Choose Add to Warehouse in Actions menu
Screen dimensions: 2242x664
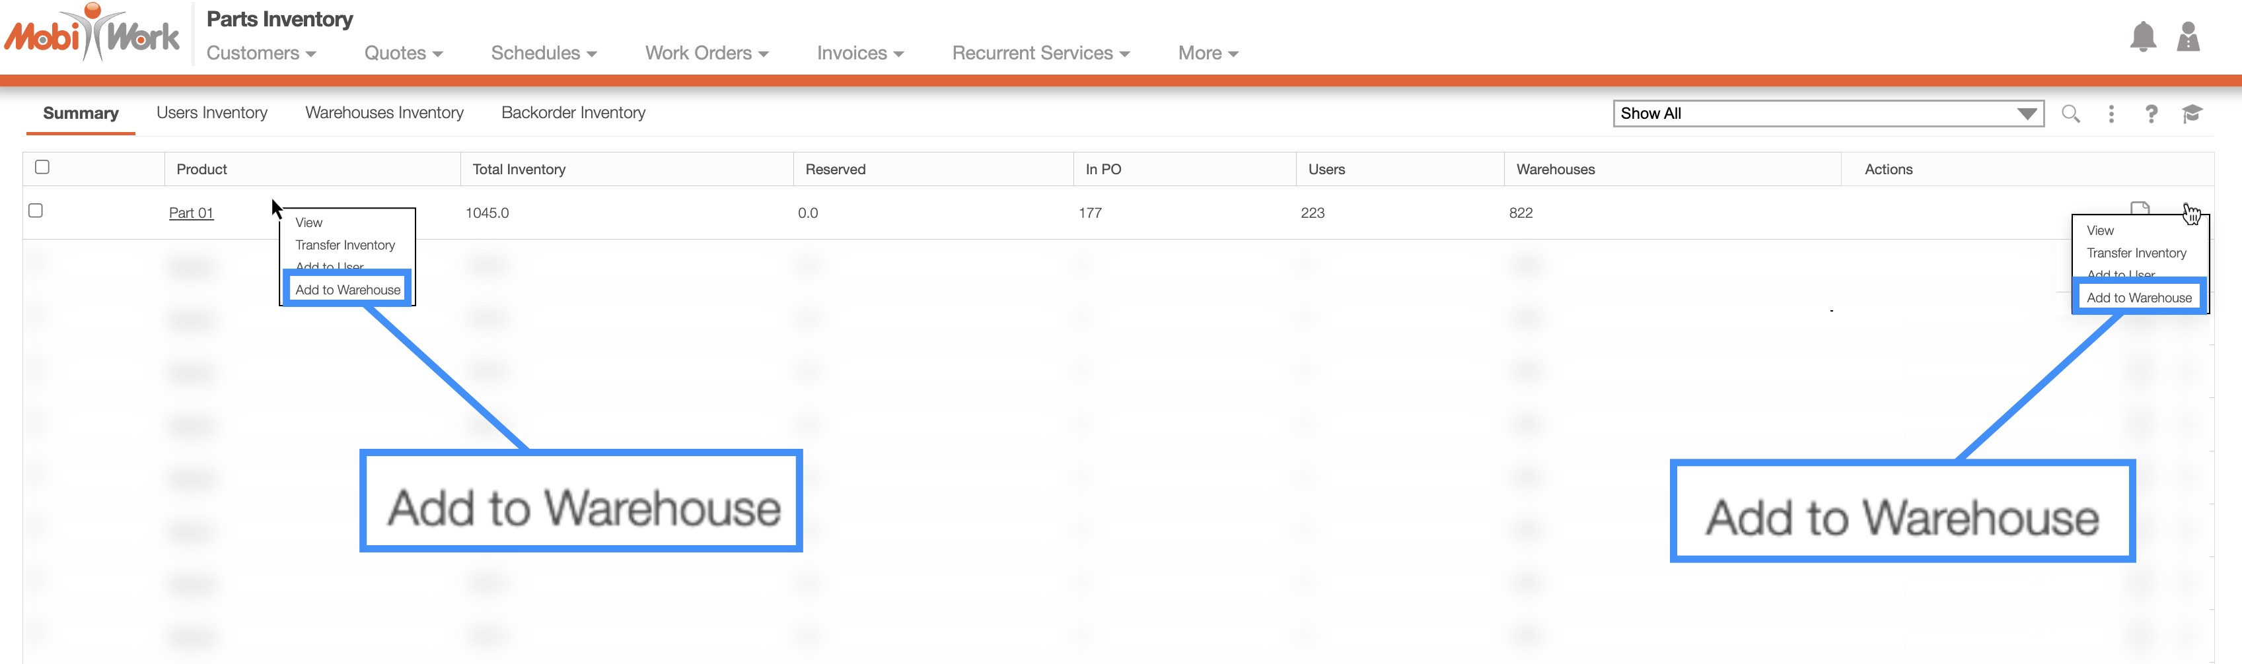tap(2138, 297)
